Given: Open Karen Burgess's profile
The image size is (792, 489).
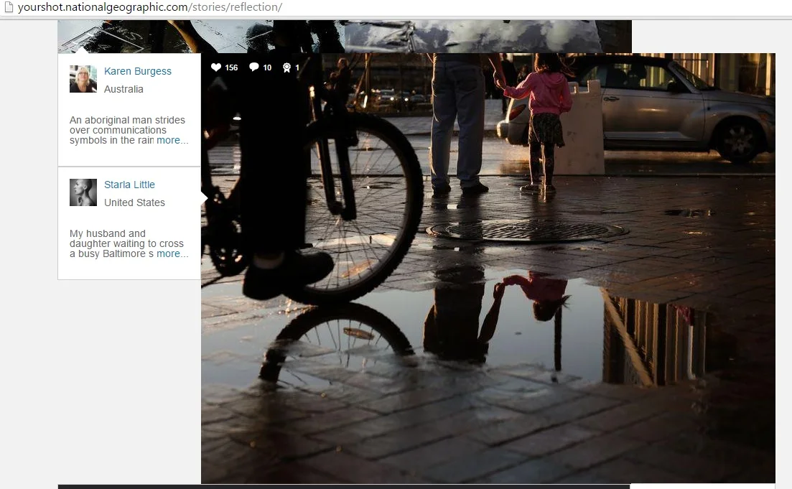Looking at the screenshot, I should 137,70.
